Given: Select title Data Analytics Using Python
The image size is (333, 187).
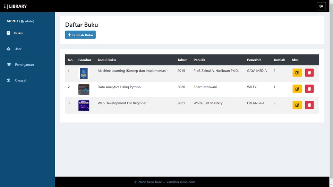Looking at the screenshot, I should 119,87.
